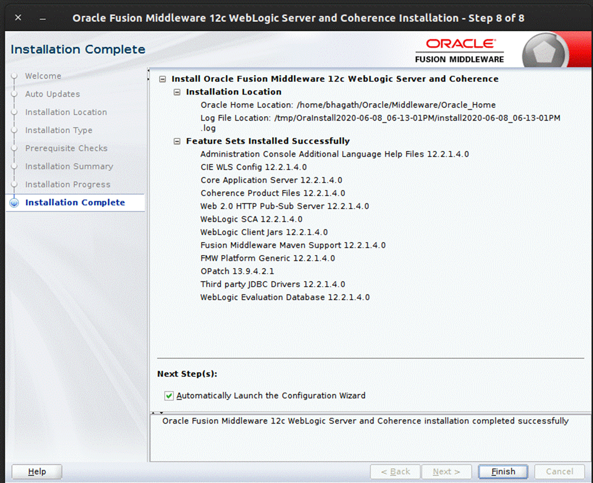Image resolution: width=593 pixels, height=483 pixels.
Task: Click the Next Step(s) label
Action: point(187,374)
